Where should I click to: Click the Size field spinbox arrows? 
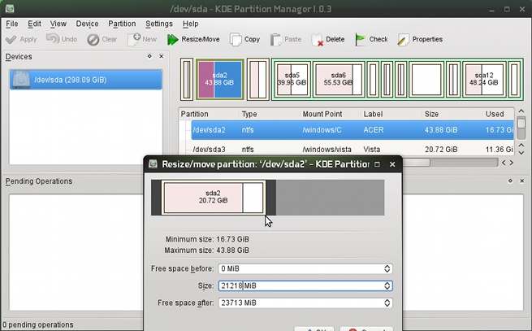(387, 285)
